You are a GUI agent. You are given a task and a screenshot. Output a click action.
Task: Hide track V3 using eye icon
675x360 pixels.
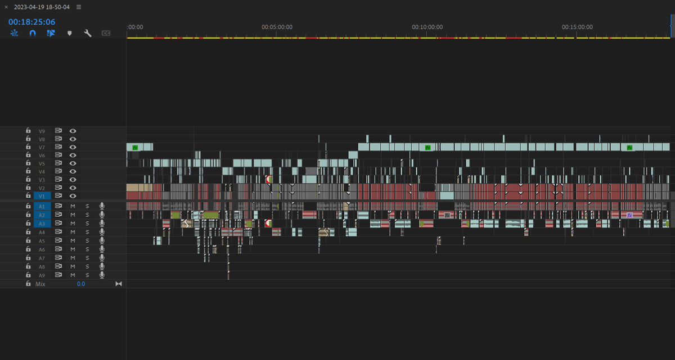[73, 179]
